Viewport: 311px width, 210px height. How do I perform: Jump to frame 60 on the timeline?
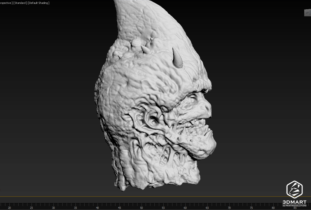click(x=186, y=208)
